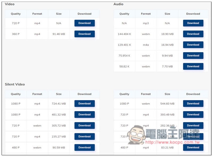Download the 724.41 MB silent 1080 P mp4
213x157 pixels.
[x=84, y=104]
